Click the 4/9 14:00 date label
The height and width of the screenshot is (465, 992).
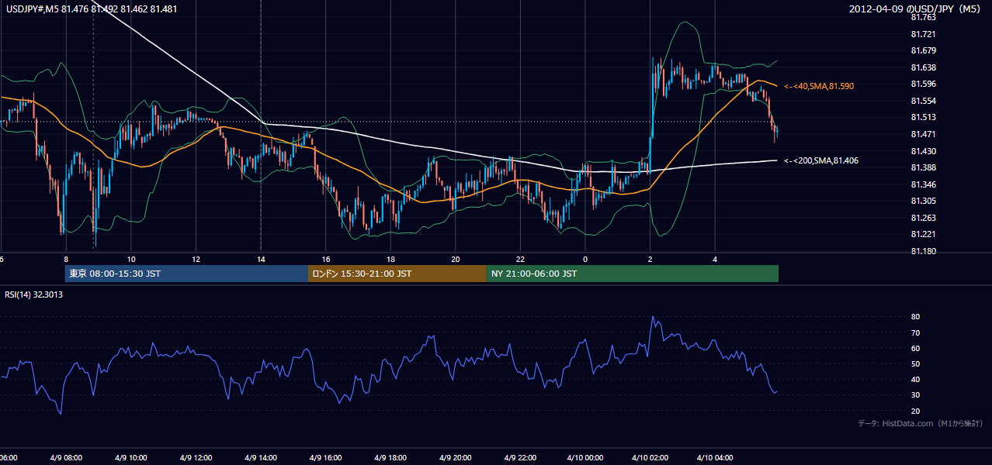coord(261,457)
